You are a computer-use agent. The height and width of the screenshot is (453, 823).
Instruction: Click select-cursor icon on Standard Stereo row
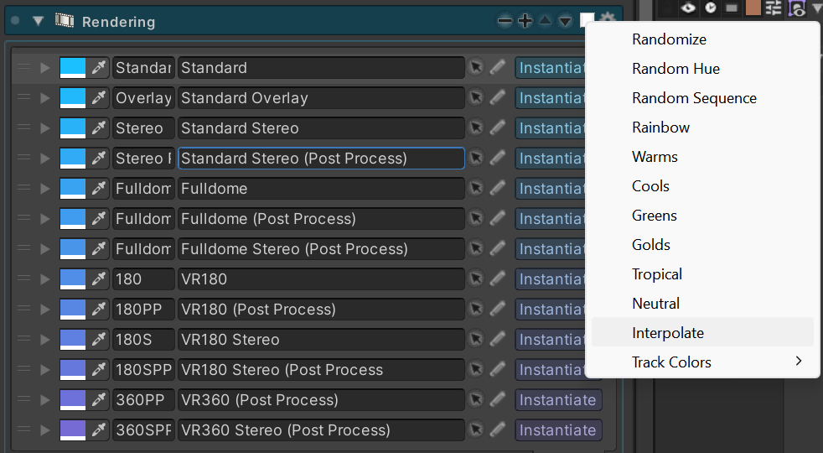coord(476,128)
